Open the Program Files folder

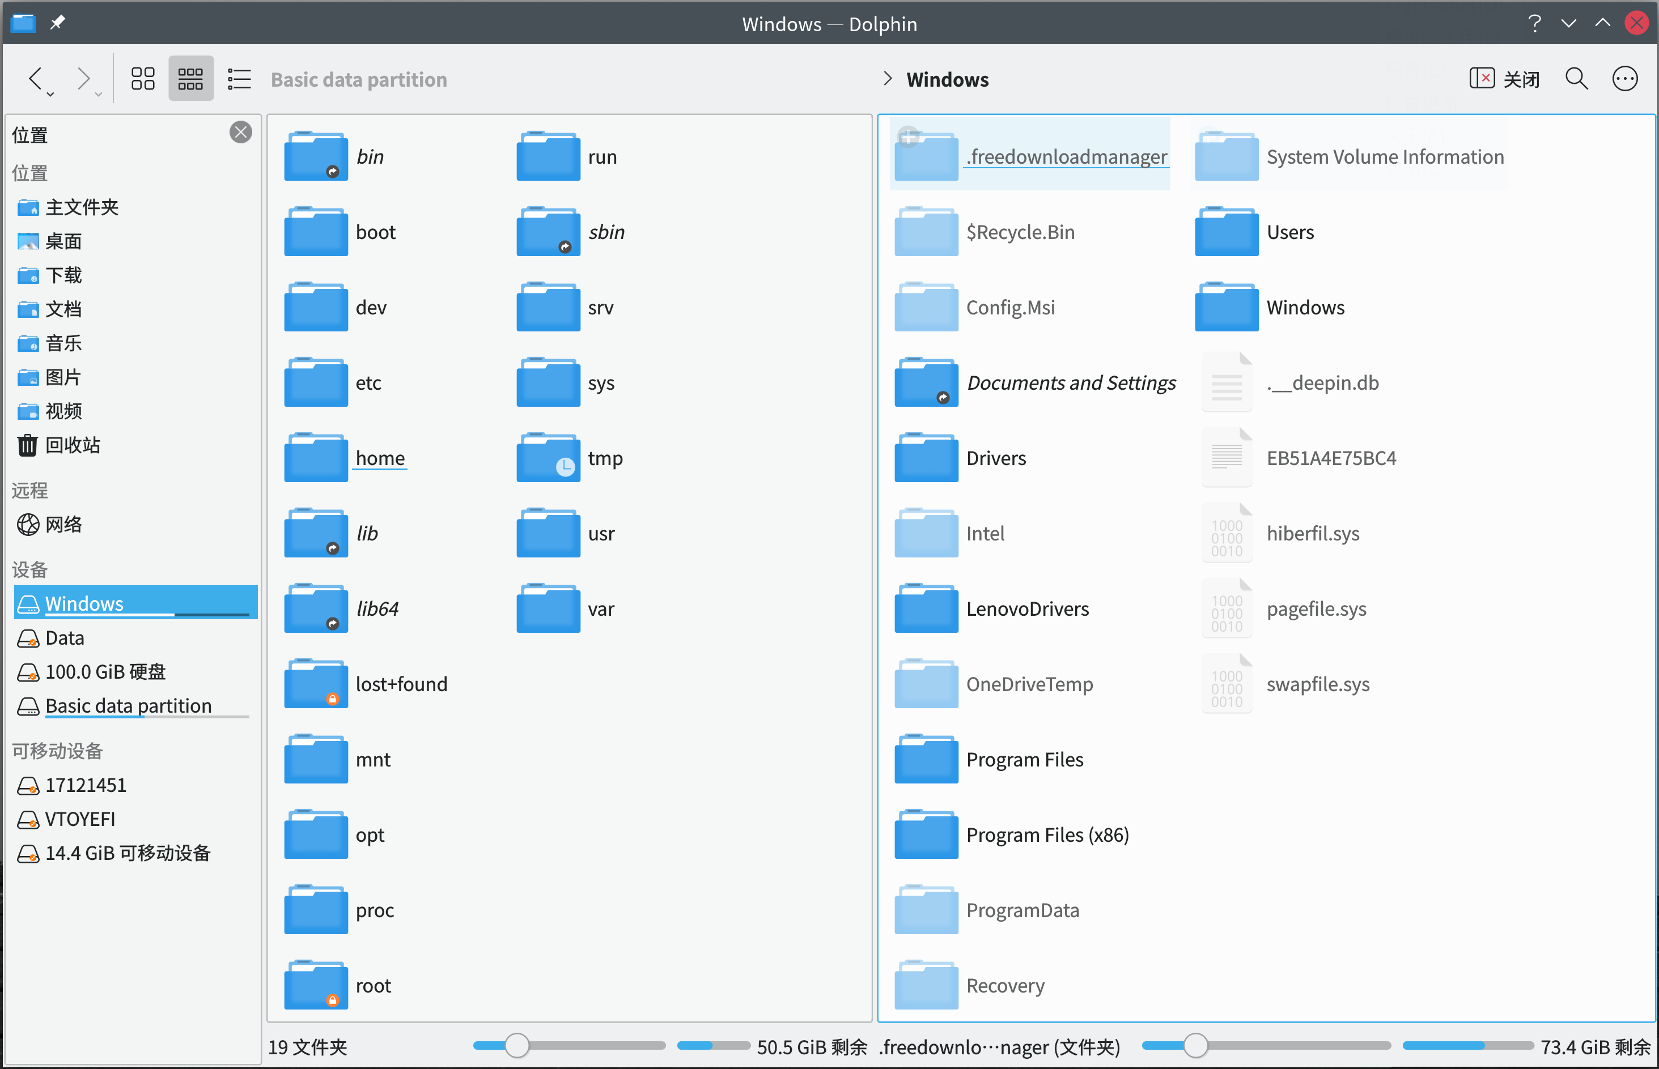(1024, 760)
